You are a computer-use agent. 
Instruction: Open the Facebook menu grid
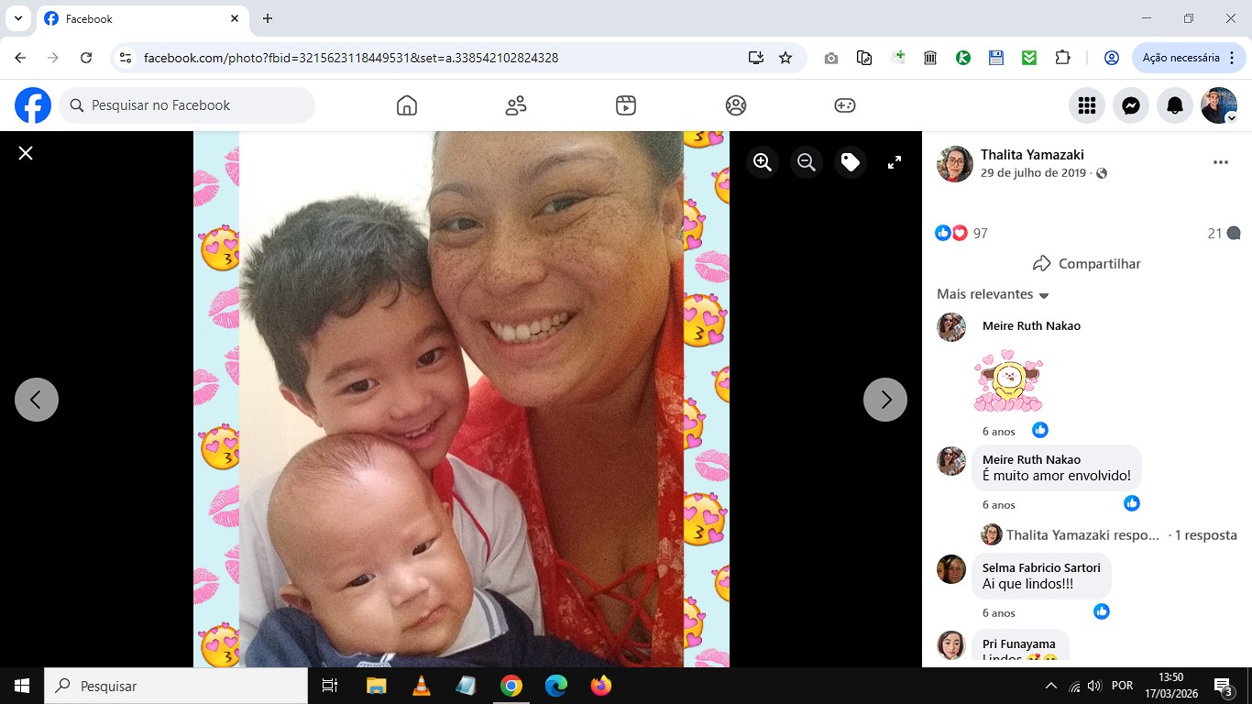(x=1087, y=105)
